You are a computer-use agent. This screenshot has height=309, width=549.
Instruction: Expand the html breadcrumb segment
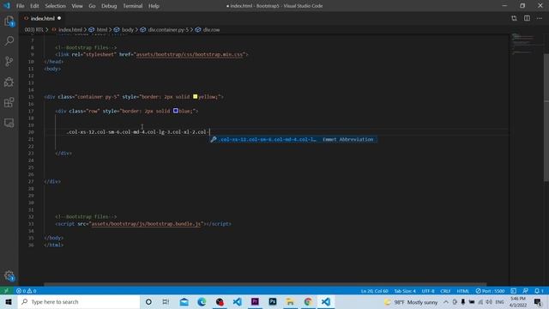click(101, 30)
